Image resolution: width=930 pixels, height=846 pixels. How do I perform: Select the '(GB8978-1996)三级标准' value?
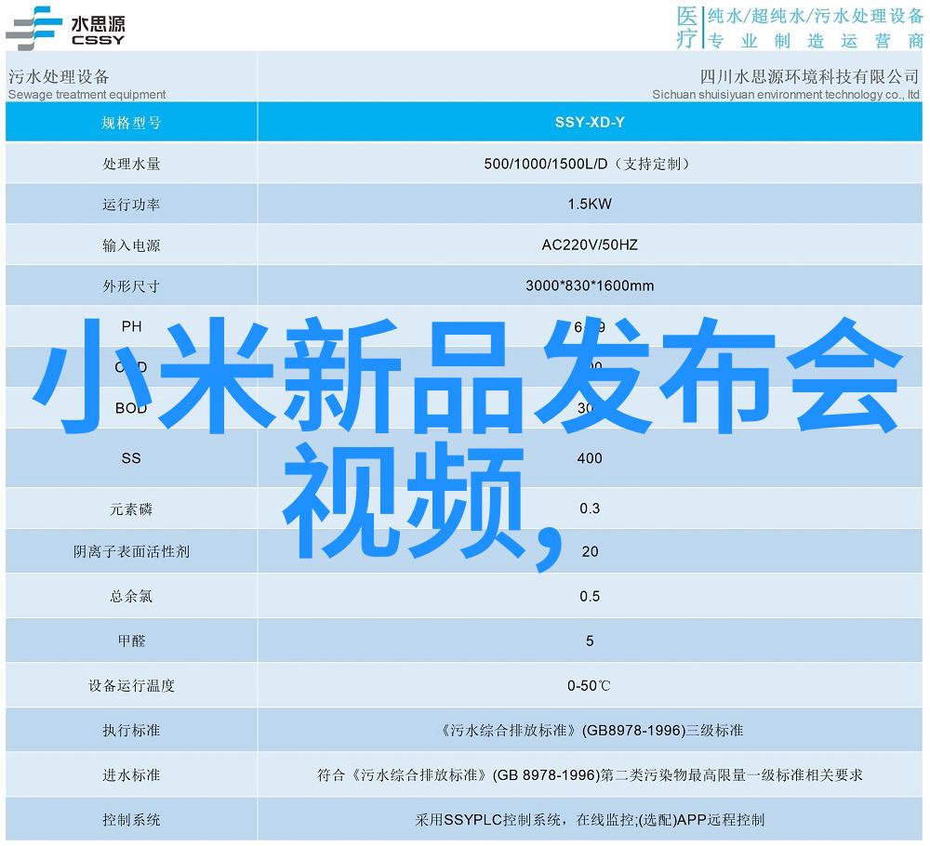click(x=662, y=731)
